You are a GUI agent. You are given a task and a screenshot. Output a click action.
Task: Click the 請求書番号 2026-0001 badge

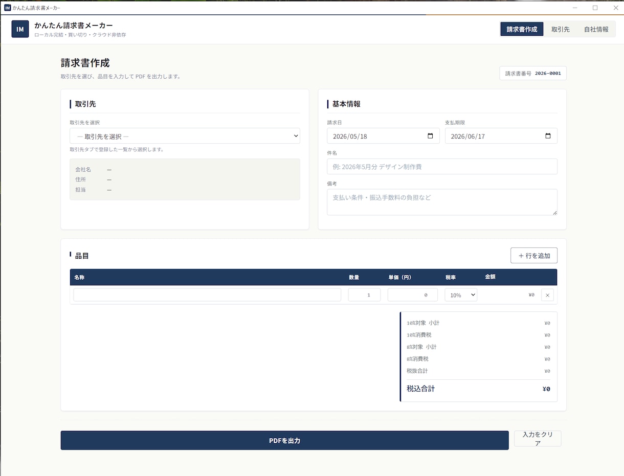click(533, 73)
